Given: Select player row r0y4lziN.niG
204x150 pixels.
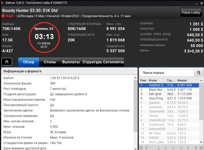Looking at the screenshot, I should coord(169,120).
